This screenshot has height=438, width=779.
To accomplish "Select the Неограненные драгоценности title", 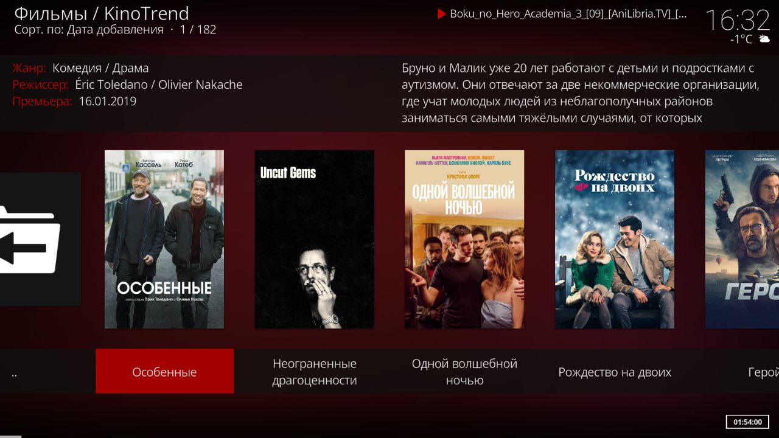I will [x=315, y=372].
